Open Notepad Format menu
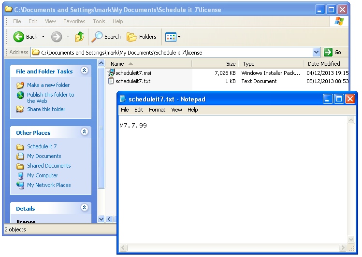 click(157, 110)
